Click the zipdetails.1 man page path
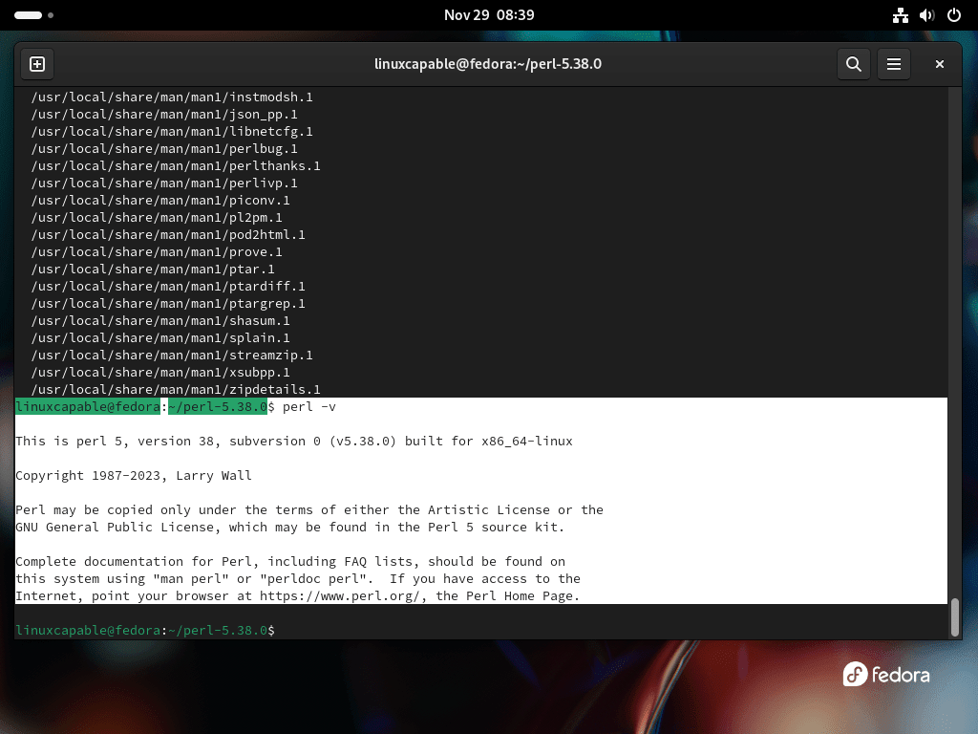The width and height of the screenshot is (978, 734). click(176, 390)
